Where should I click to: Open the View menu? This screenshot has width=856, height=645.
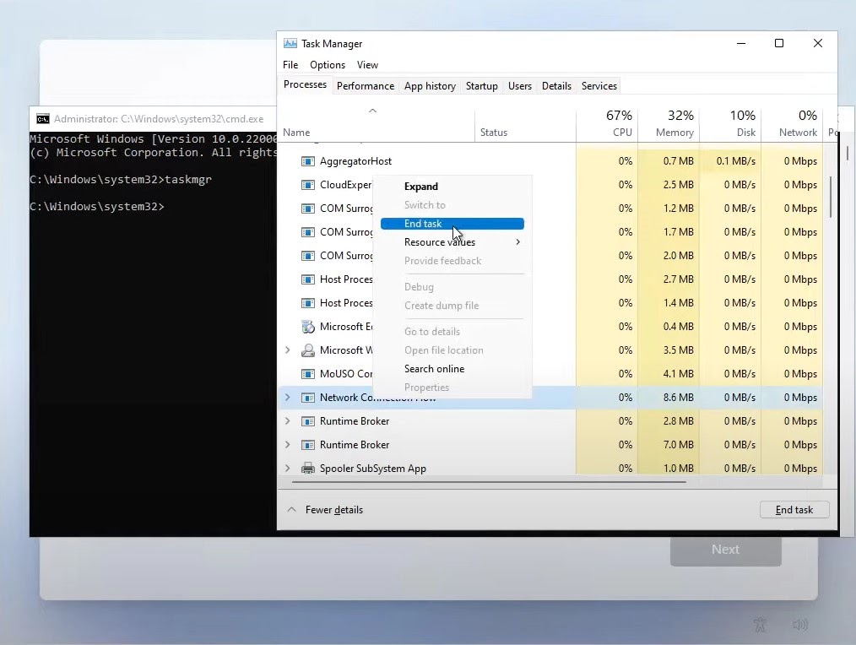(367, 65)
